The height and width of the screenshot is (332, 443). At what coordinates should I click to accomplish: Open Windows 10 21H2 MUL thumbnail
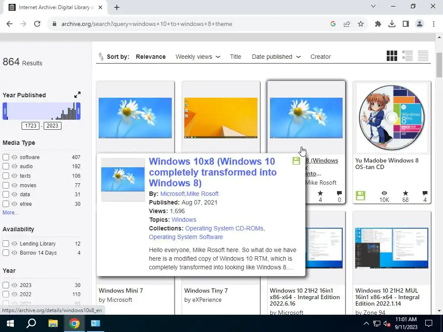392,248
